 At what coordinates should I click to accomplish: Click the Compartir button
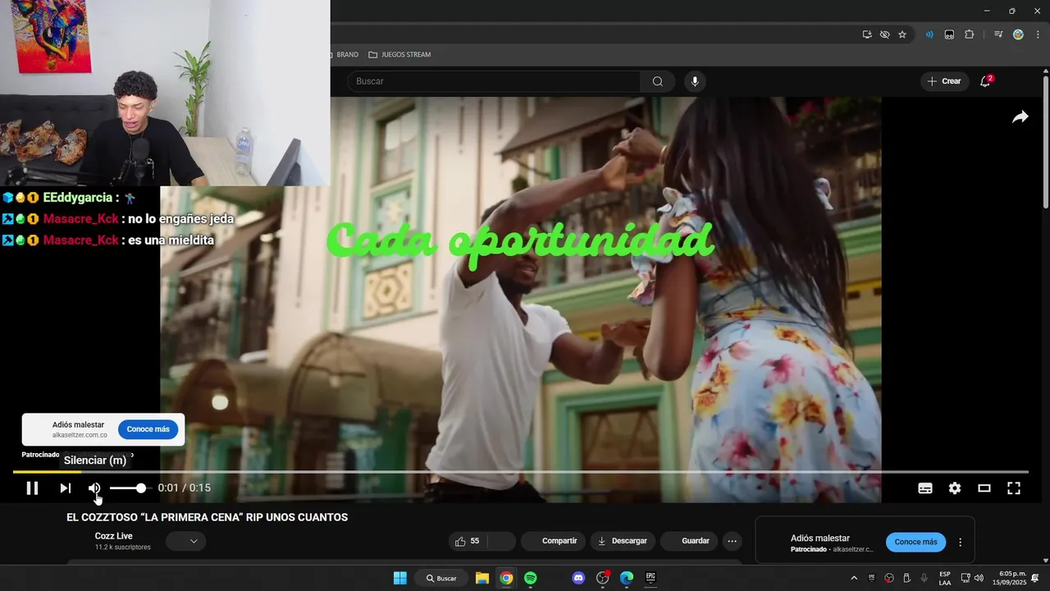click(552, 541)
